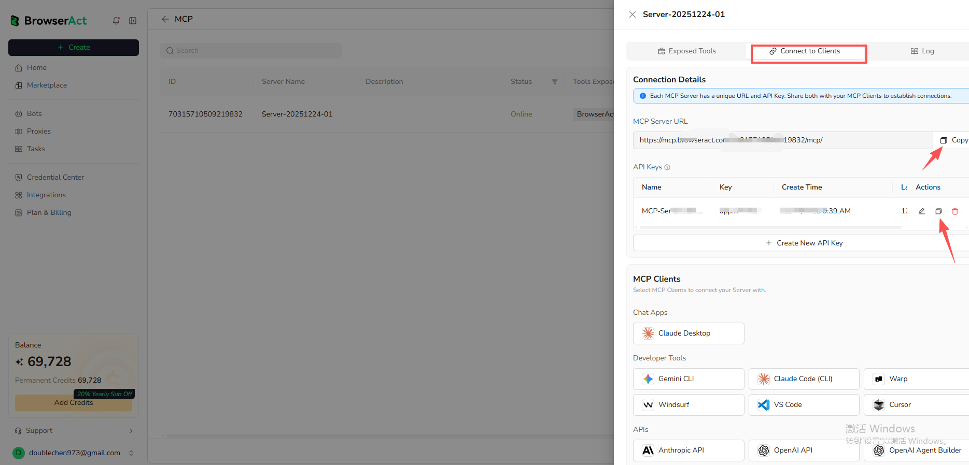
Task: Open account switcher for doublechen973@gmail.com
Action: (x=131, y=453)
